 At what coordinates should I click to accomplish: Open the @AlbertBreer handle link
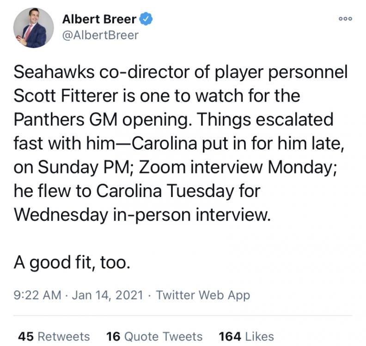(100, 36)
